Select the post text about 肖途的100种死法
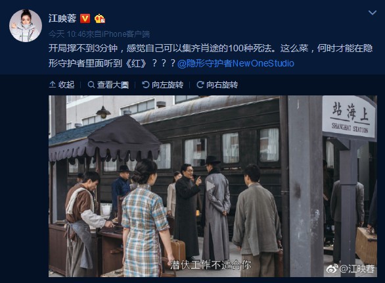The height and width of the screenshot is (283, 385). [x=210, y=56]
